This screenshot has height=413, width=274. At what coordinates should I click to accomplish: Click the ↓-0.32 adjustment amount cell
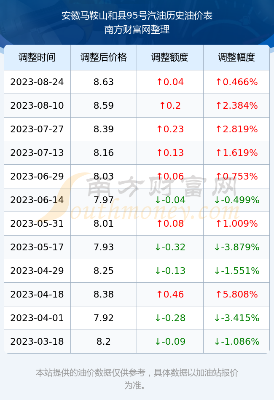[x=170, y=247]
